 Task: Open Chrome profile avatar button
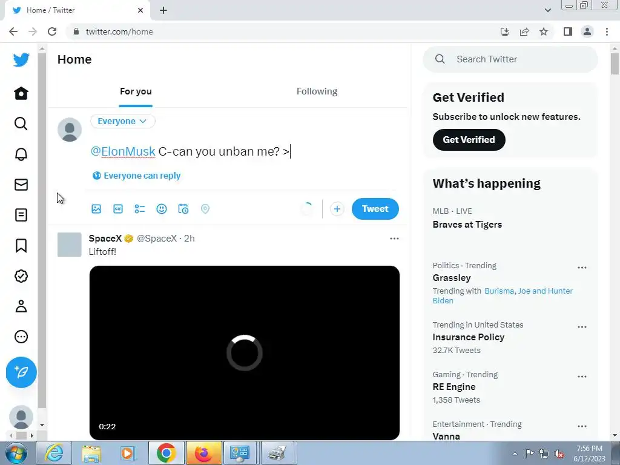coord(587,31)
